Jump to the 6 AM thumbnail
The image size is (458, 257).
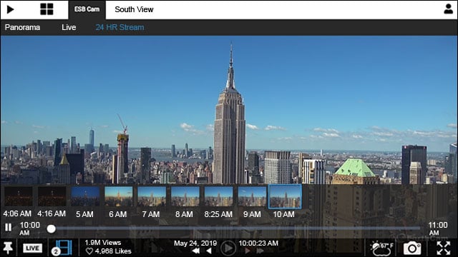click(118, 196)
